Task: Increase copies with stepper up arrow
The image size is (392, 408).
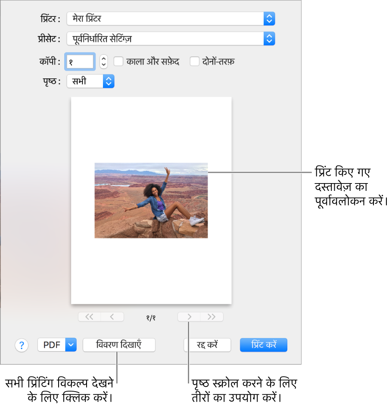Action: [x=103, y=59]
